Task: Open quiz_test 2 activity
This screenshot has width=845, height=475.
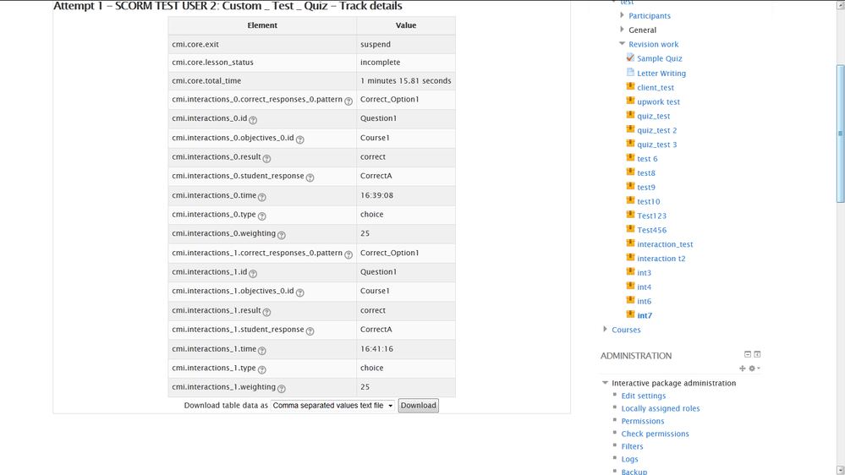Action: 657,130
